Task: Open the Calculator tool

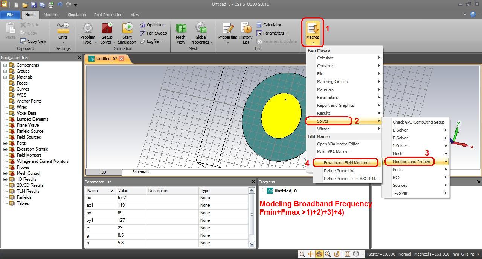Action: 269,25
